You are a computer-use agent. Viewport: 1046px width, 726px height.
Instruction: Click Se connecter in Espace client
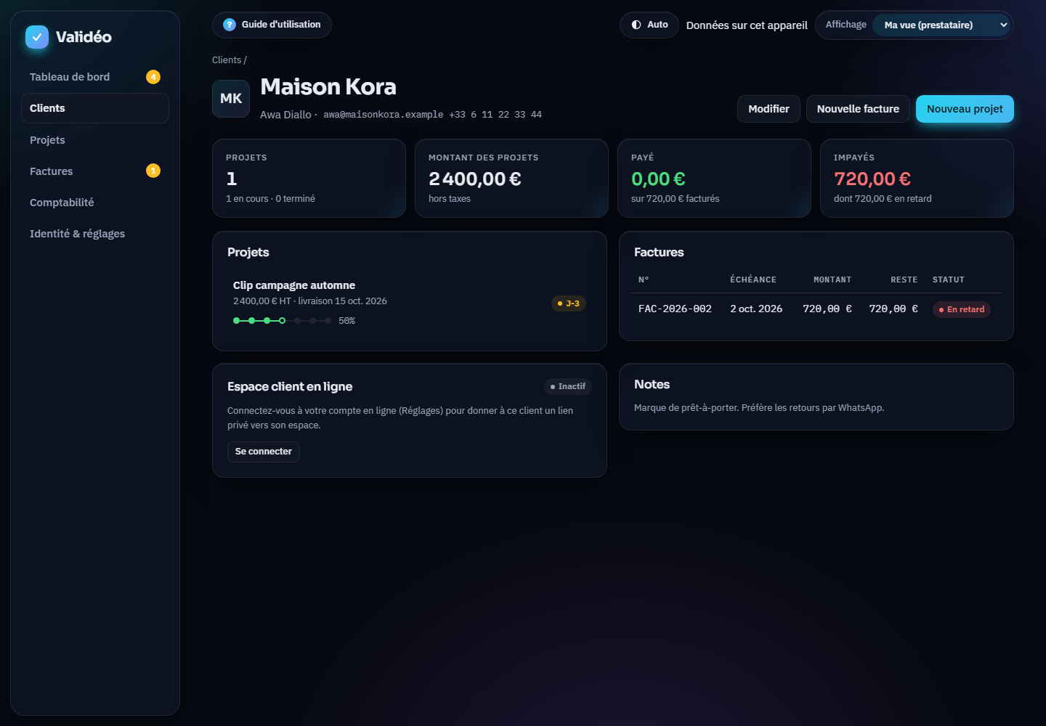(x=264, y=452)
